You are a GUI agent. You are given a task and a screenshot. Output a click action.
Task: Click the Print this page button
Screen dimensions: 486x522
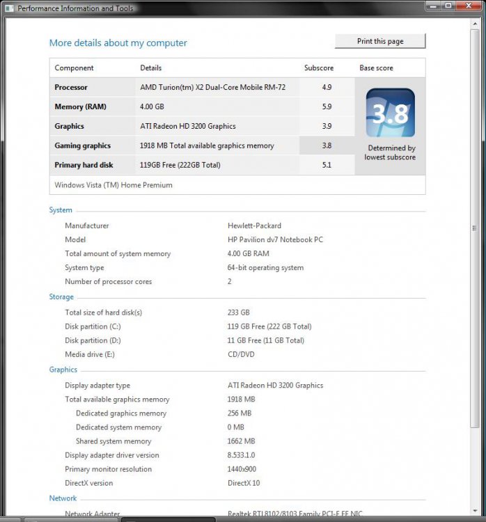(x=379, y=41)
